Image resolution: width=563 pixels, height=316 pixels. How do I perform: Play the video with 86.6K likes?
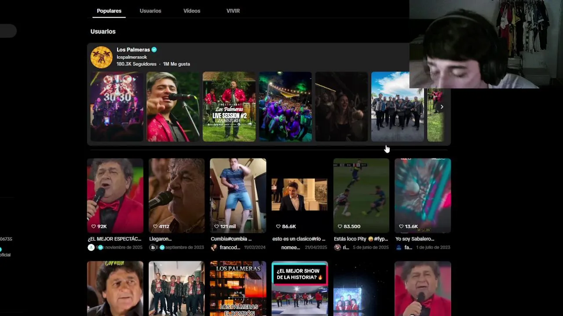click(x=300, y=195)
